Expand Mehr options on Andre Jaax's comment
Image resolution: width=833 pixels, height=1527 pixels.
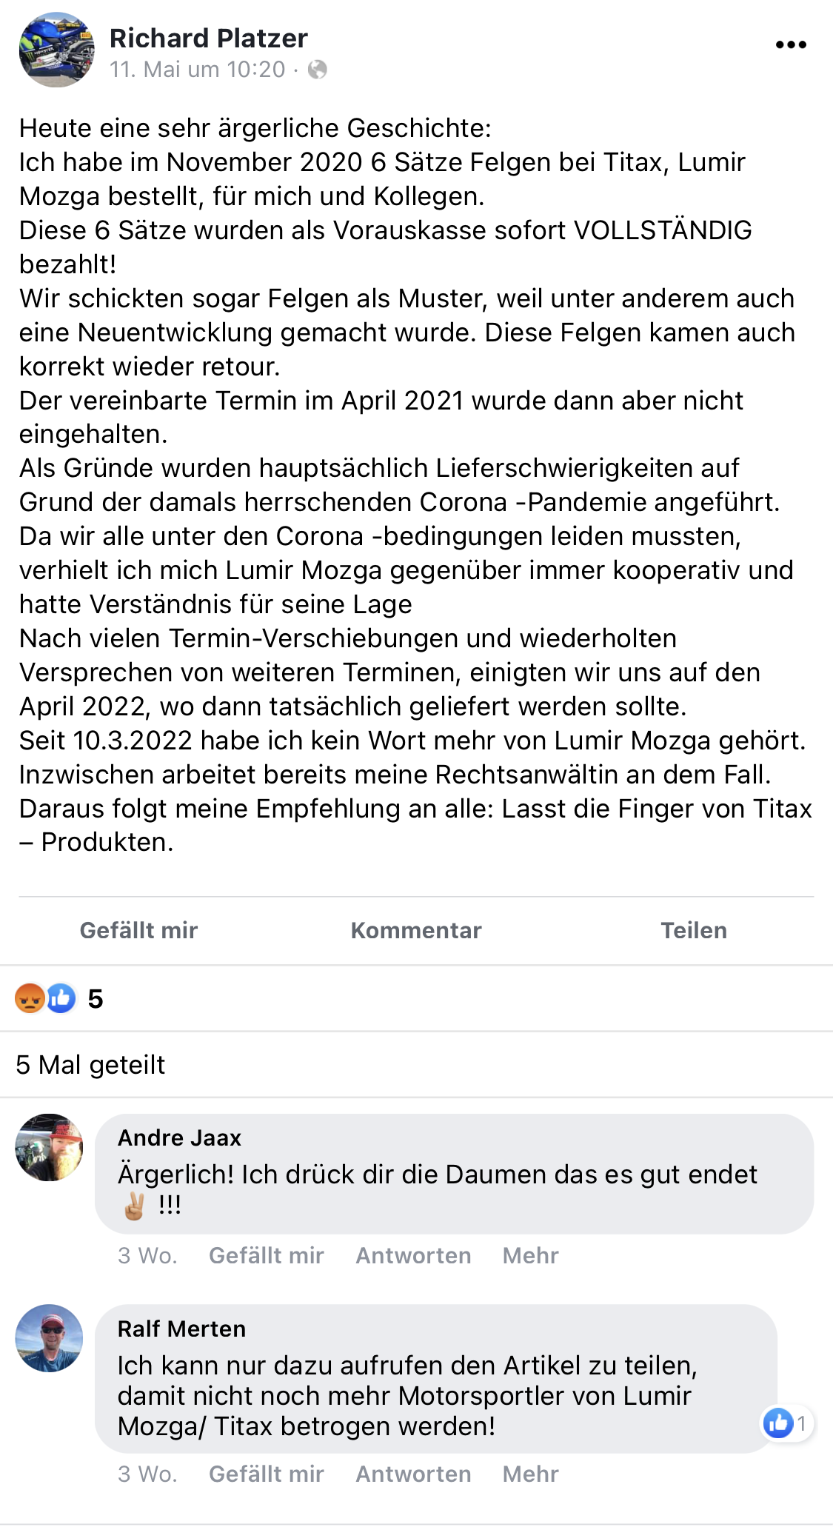point(530,1255)
